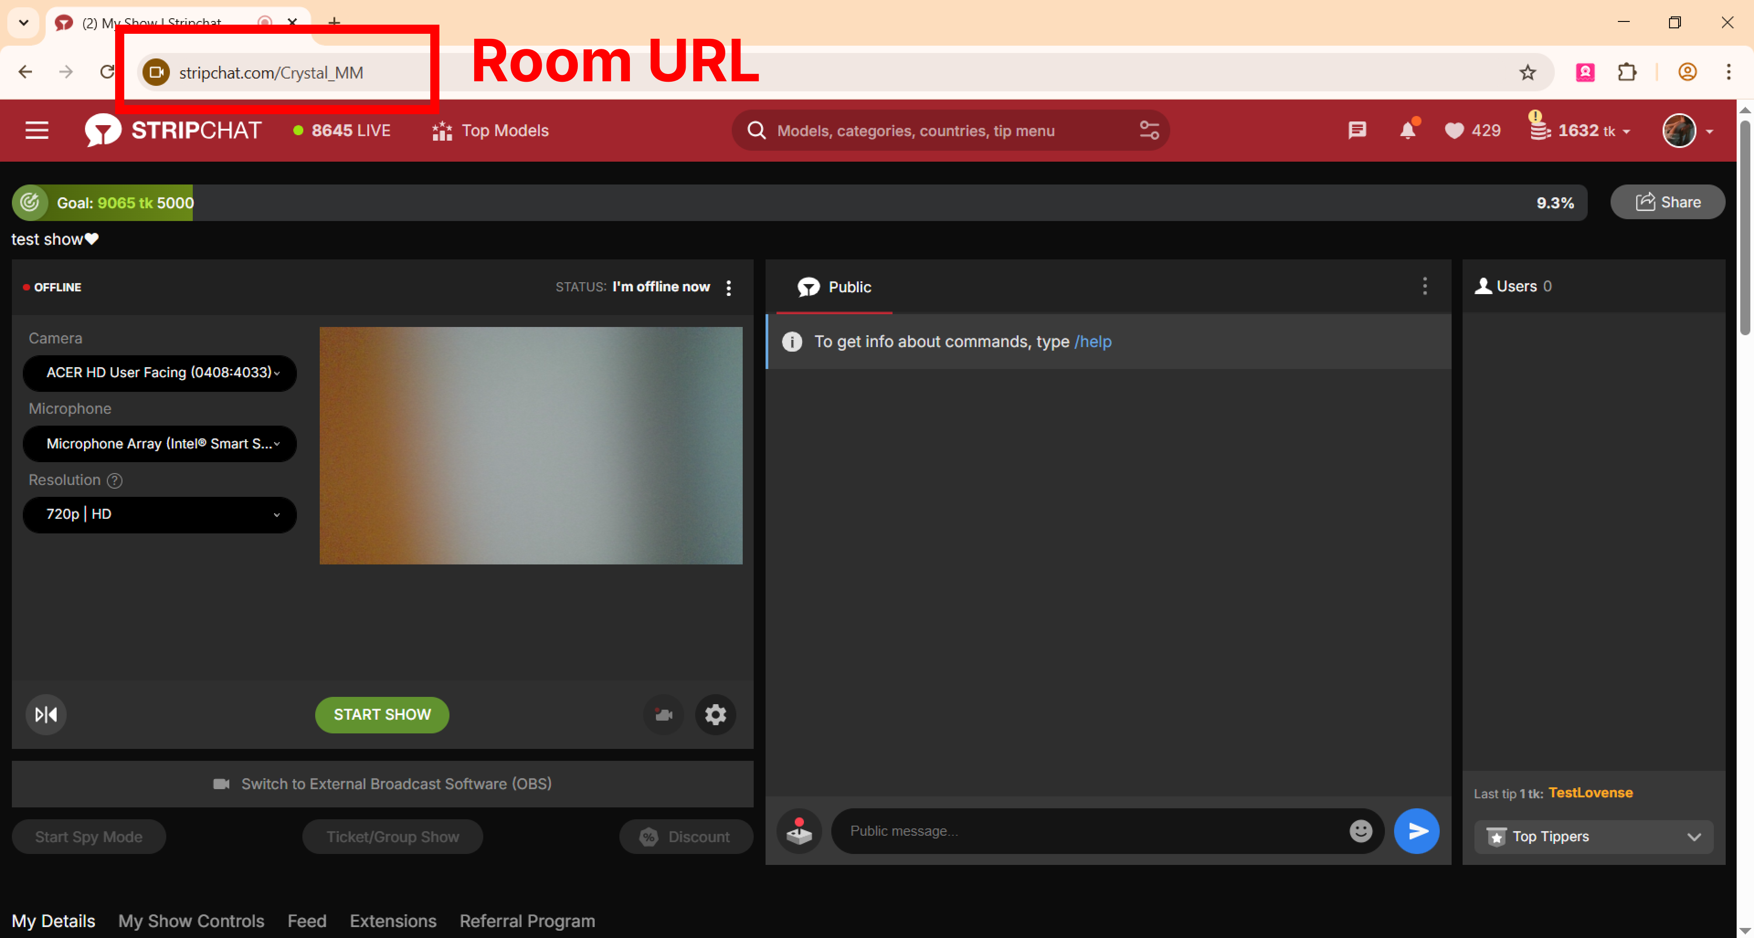Click the emoji smiley icon
Screen dimensions: 1754x938
pyautogui.click(x=1360, y=830)
